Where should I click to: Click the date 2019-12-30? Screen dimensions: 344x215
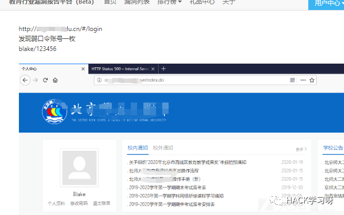coord(292,187)
